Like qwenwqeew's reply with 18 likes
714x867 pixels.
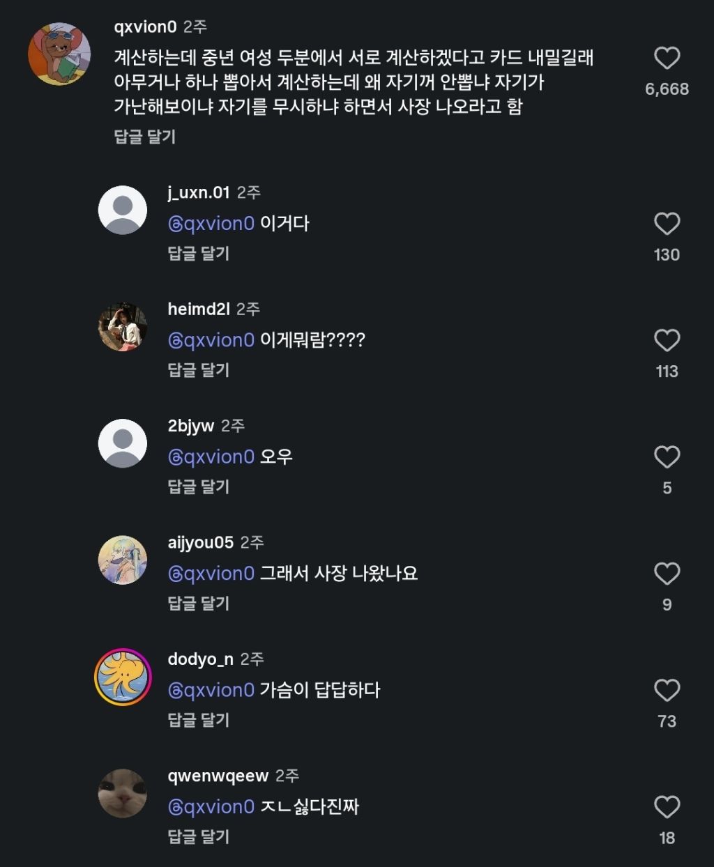click(x=667, y=806)
